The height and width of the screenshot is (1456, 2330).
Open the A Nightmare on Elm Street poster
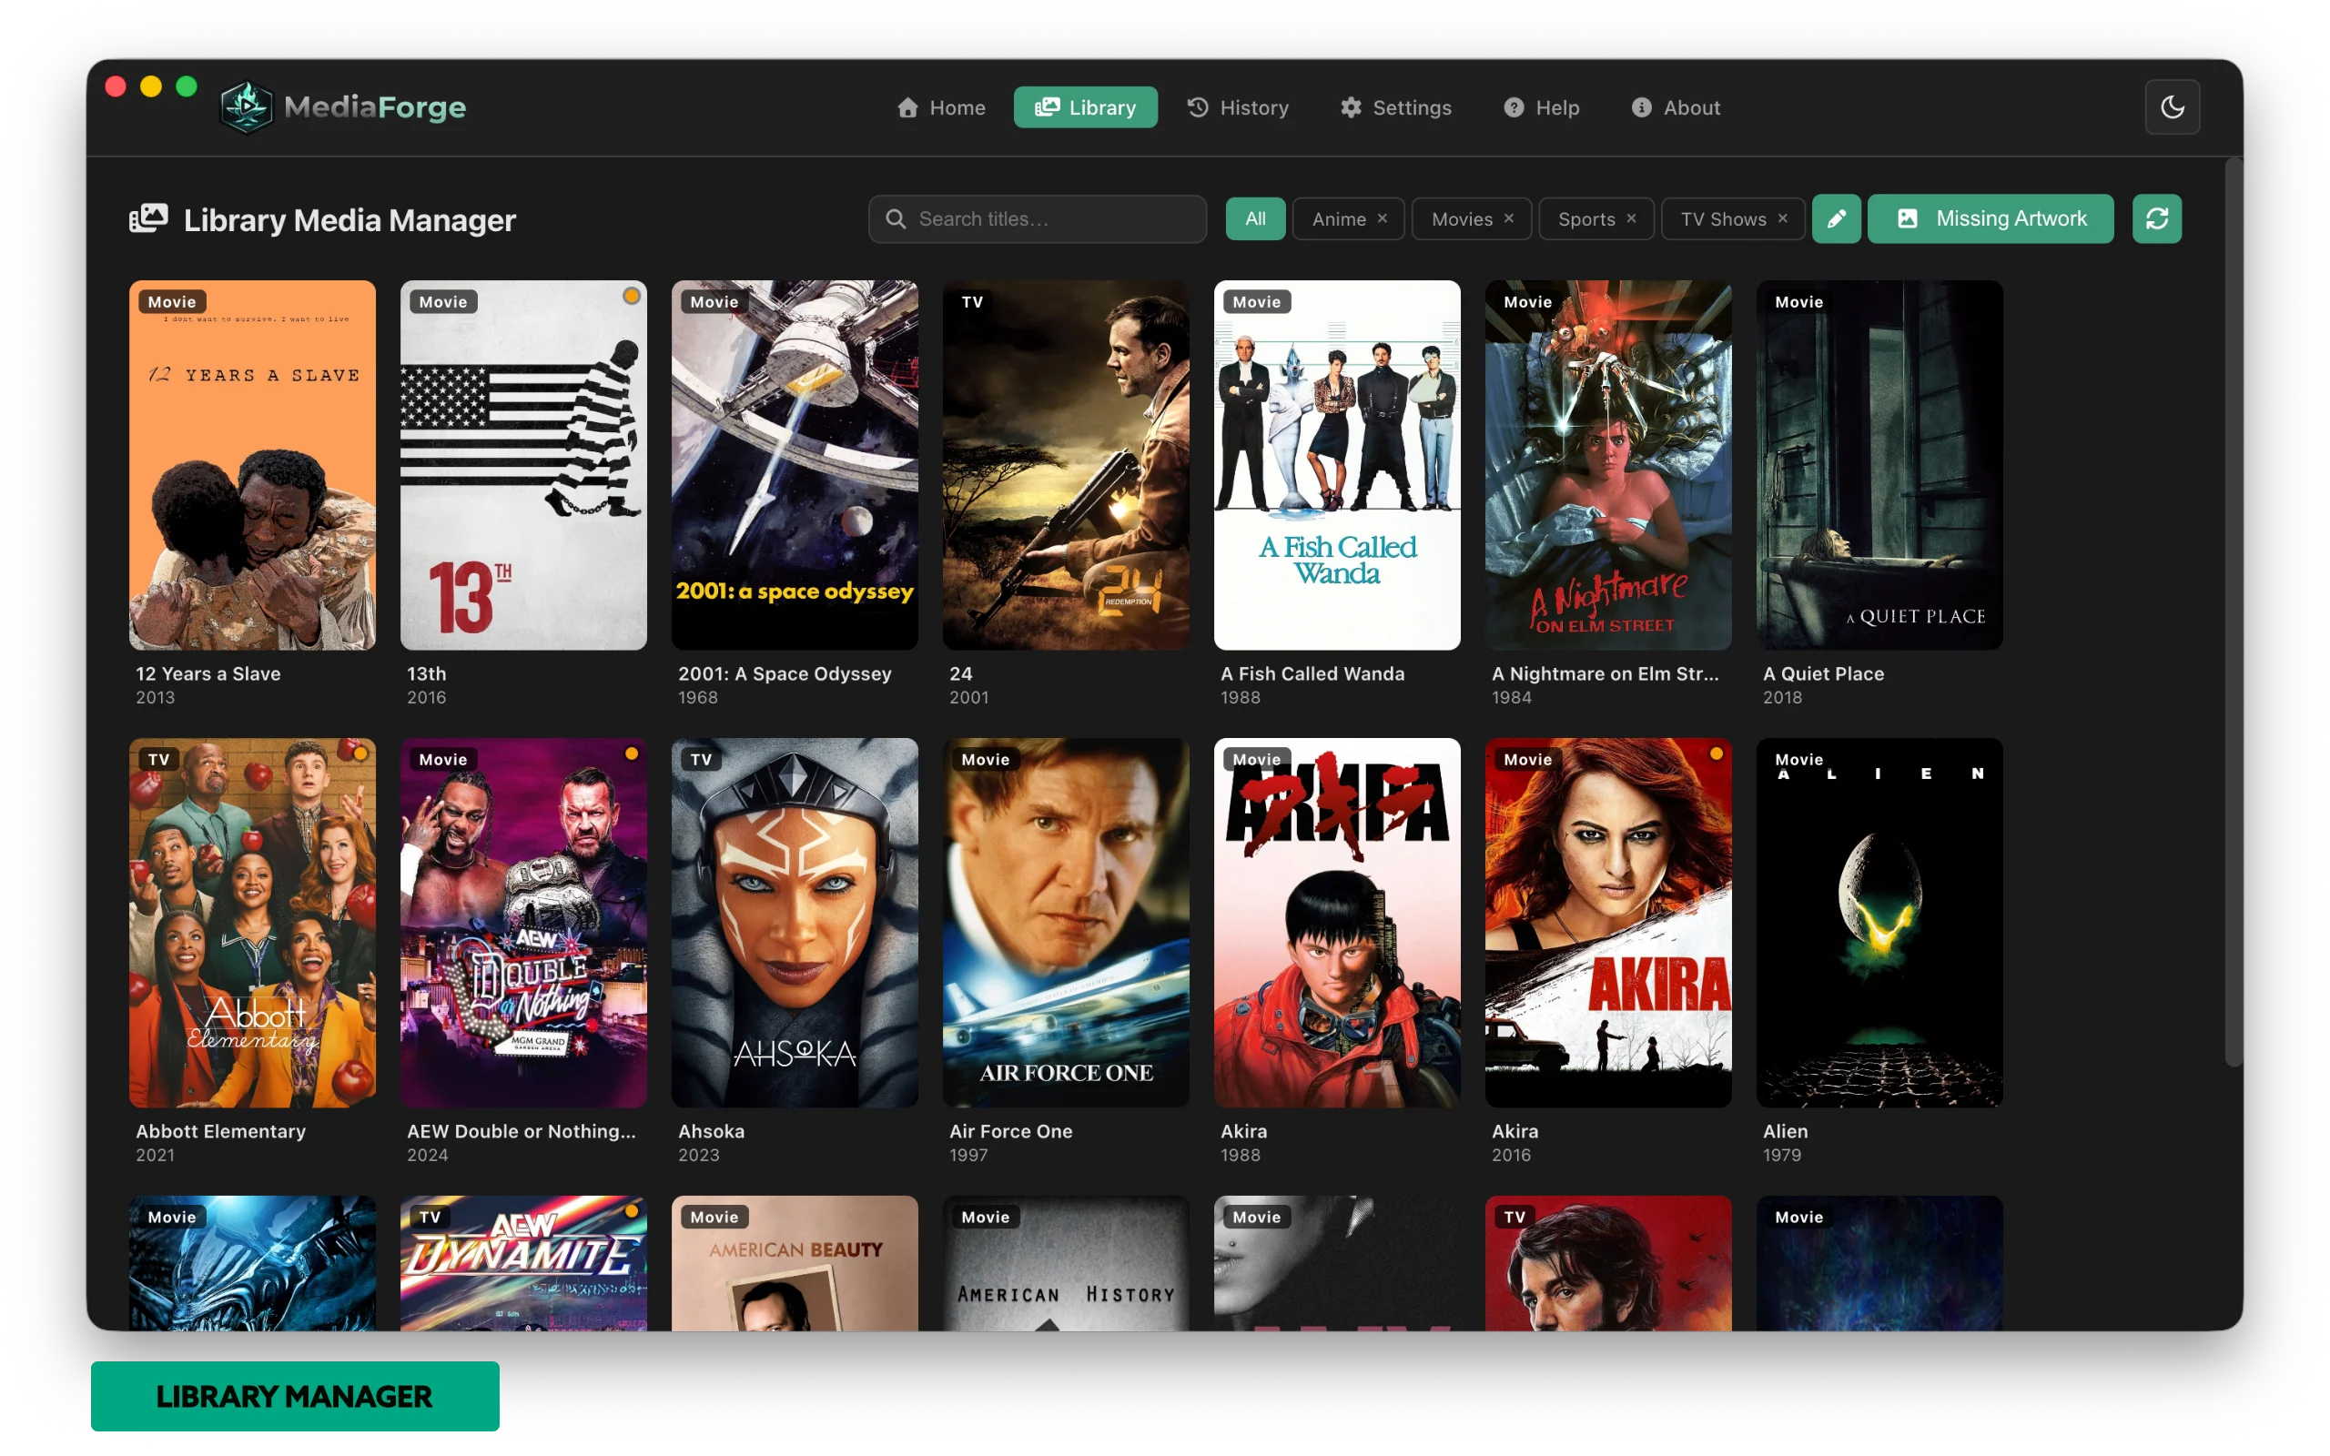[1609, 465]
